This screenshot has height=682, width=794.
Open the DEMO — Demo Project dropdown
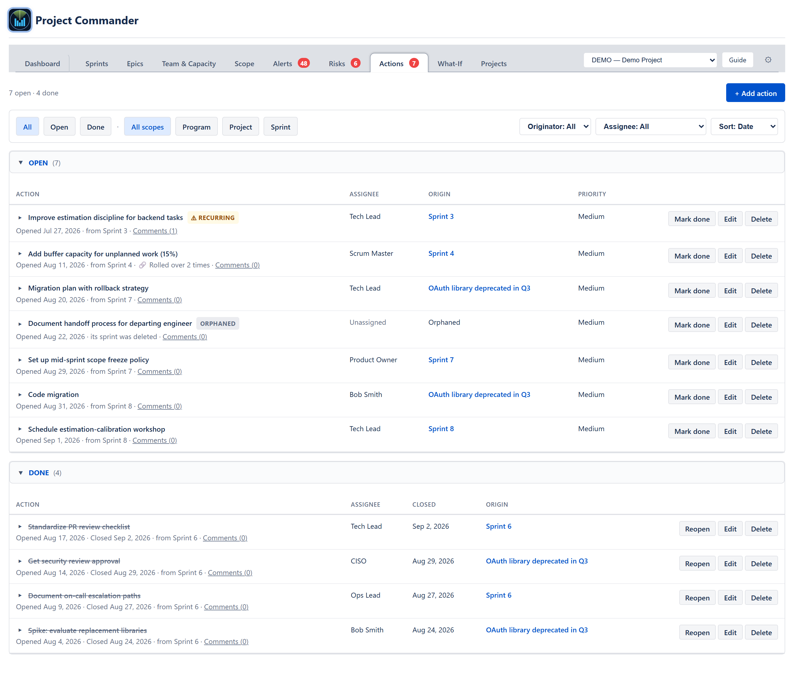point(650,60)
